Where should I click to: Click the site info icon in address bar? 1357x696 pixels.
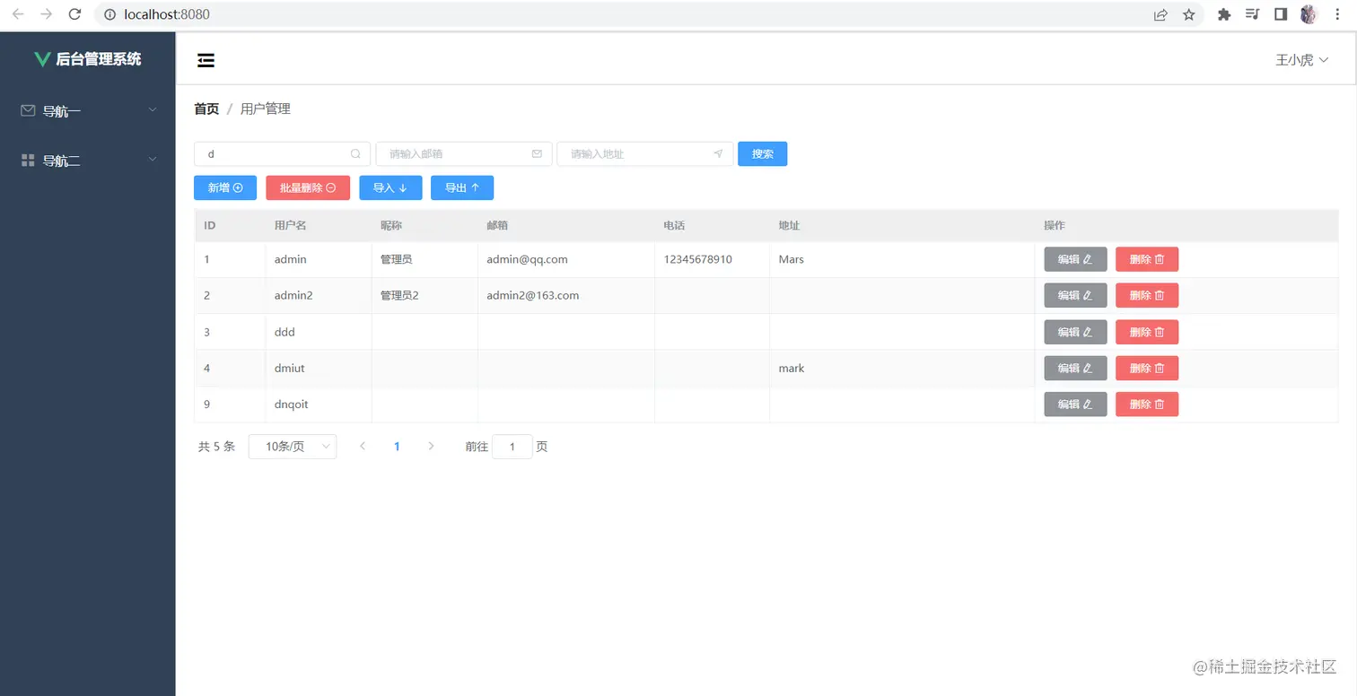[x=109, y=14]
